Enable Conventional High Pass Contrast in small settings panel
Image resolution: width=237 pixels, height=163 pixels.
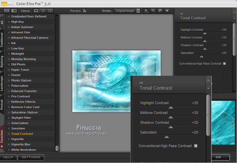pyautogui.click(x=224, y=64)
